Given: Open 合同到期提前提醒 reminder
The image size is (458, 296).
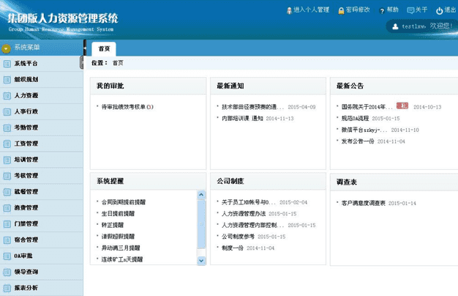Looking at the screenshot, I should pyautogui.click(x=123, y=202).
